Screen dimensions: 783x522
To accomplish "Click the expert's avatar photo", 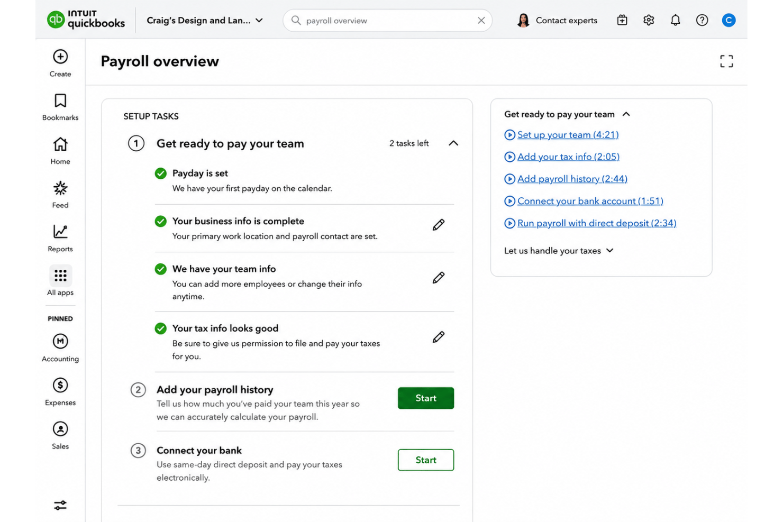I will point(523,20).
